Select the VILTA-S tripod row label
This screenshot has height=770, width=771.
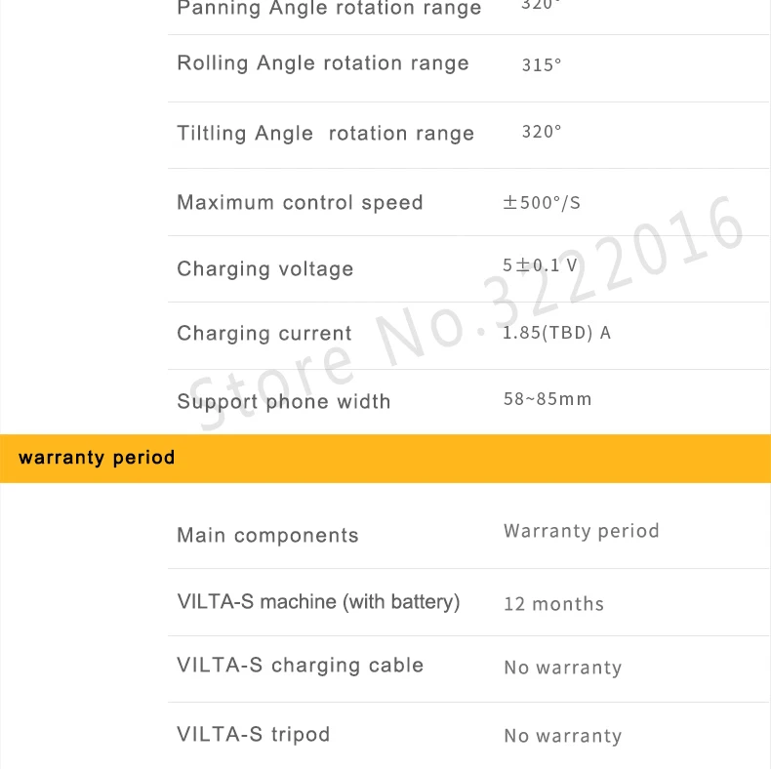click(x=253, y=735)
